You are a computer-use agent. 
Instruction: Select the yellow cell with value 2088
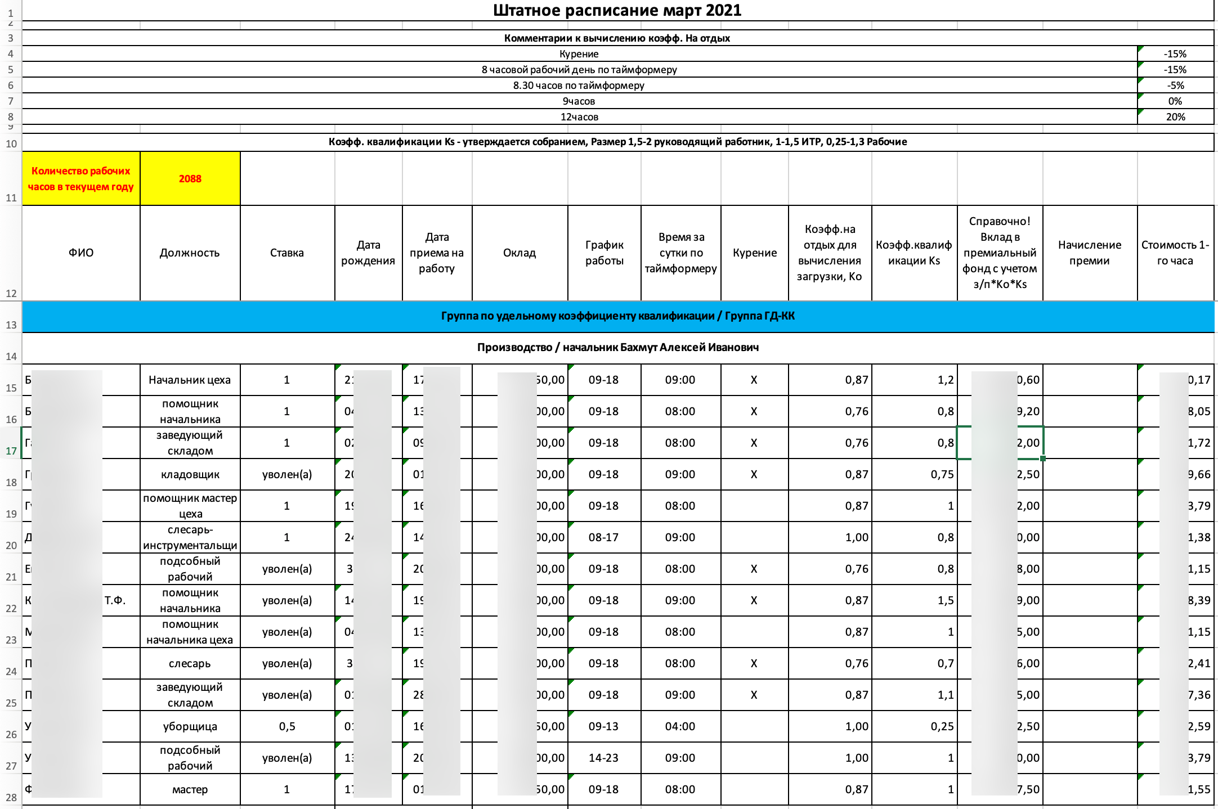point(190,179)
